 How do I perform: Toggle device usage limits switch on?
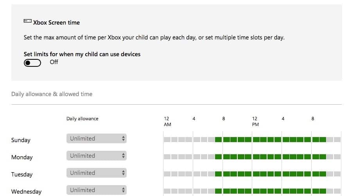point(32,63)
